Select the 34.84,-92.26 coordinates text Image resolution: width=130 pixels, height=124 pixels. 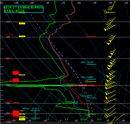point(14,11)
